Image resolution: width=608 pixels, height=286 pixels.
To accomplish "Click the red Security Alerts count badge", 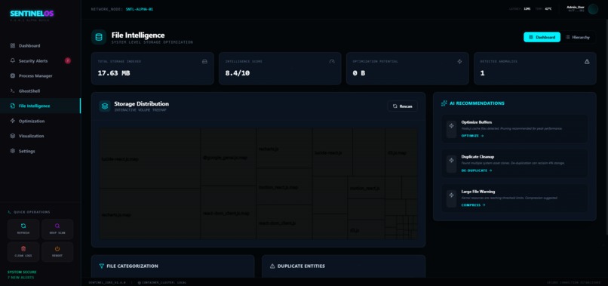I will [68, 60].
